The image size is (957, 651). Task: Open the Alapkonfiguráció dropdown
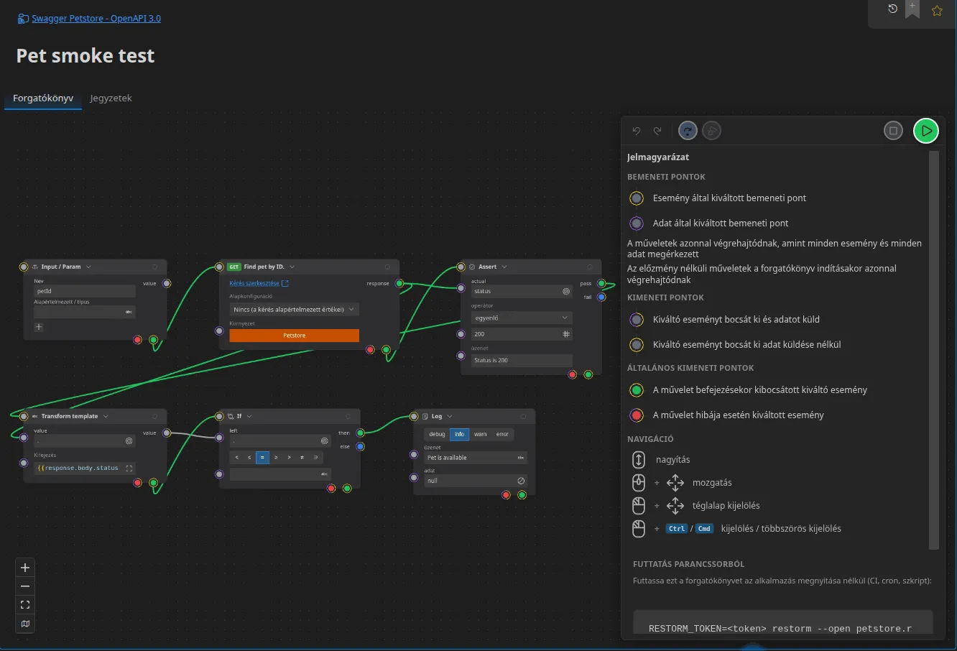pyautogui.click(x=294, y=310)
